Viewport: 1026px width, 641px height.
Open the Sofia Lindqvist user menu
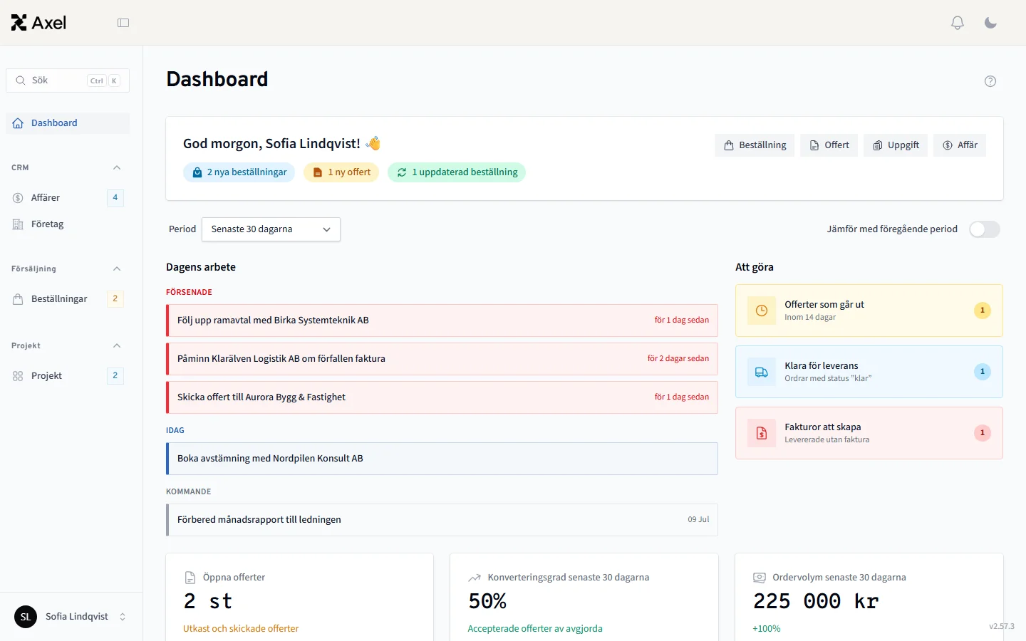tap(71, 617)
